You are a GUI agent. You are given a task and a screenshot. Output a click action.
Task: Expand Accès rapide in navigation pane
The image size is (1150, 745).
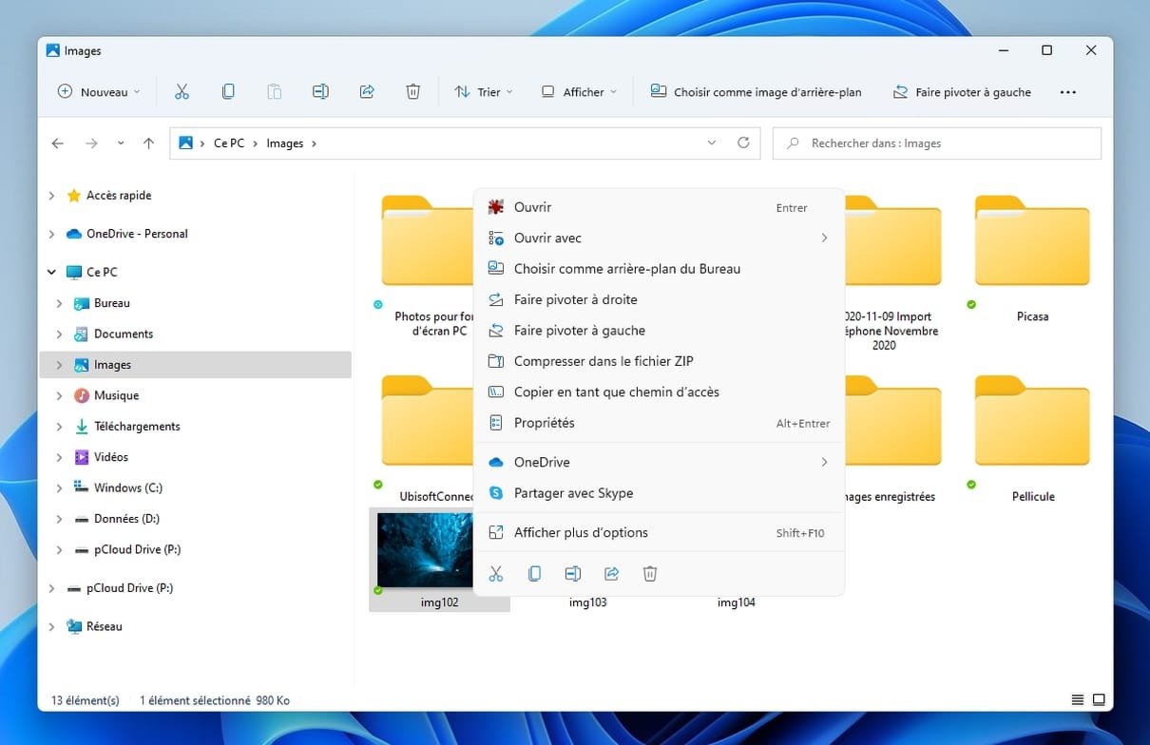(51, 196)
